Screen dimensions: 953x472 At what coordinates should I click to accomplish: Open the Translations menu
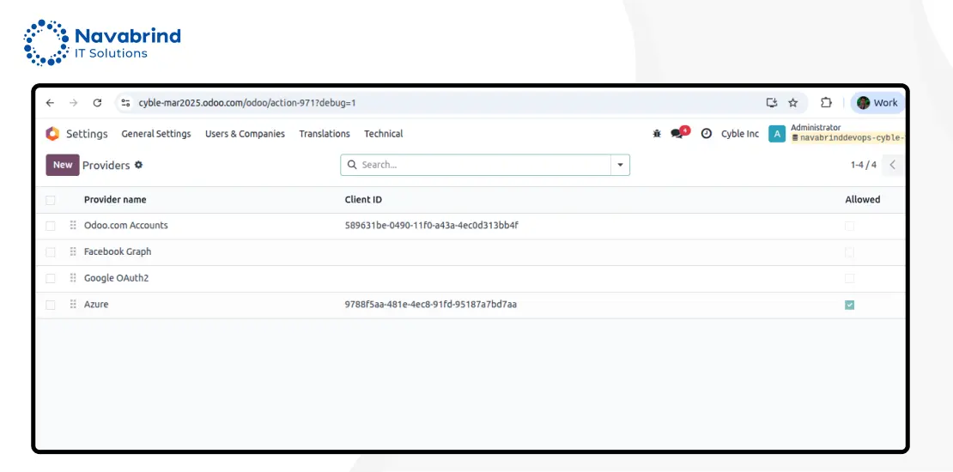point(324,134)
